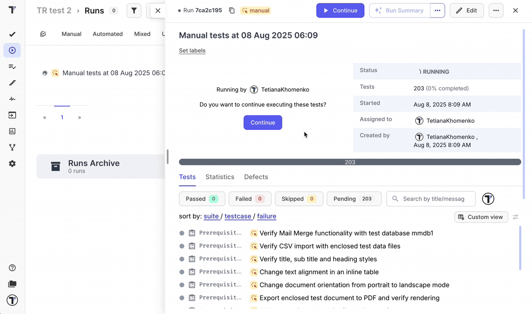This screenshot has width=532, height=314.
Task: Open the run extra actions menu
Action: tap(496, 10)
